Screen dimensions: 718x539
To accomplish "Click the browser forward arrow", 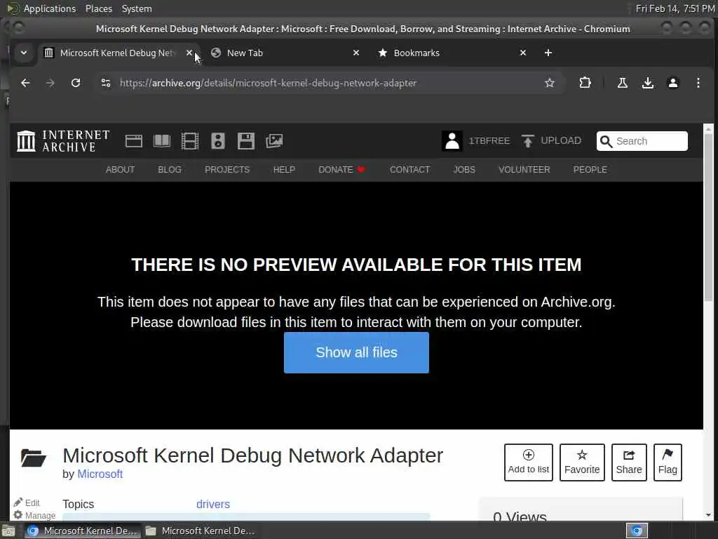I will coord(50,83).
